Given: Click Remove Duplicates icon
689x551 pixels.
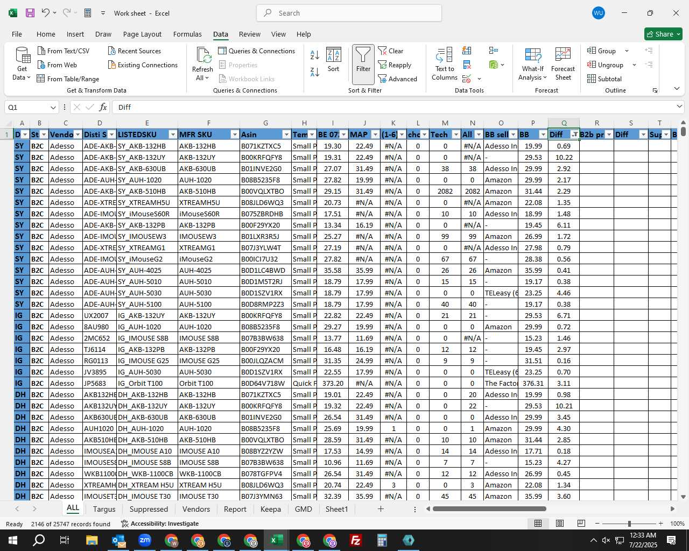Looking at the screenshot, I should (x=467, y=65).
